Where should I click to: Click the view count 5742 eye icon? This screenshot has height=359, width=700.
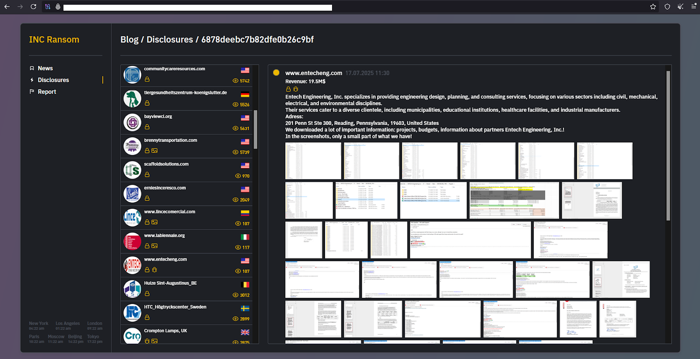(x=235, y=81)
